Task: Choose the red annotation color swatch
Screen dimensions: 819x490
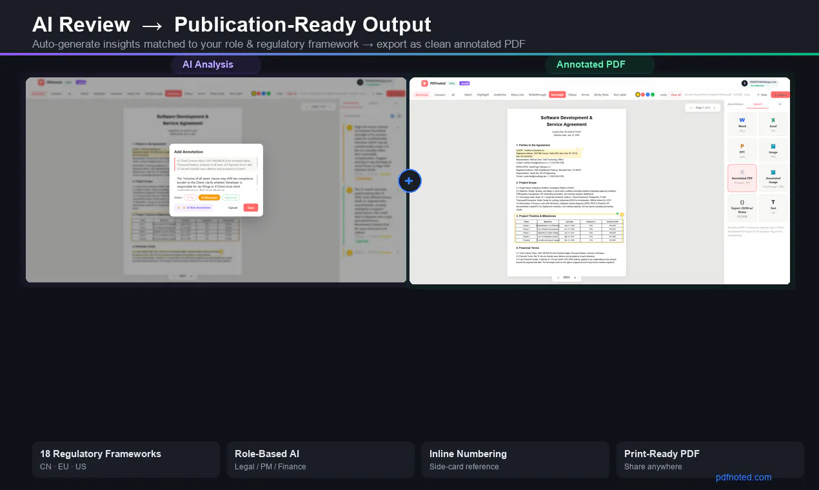Action: (643, 95)
